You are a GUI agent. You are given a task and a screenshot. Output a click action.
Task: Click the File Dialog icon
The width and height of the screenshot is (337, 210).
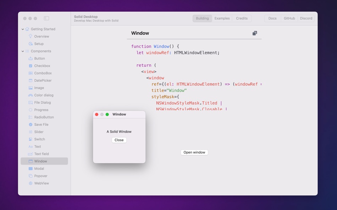pos(31,103)
